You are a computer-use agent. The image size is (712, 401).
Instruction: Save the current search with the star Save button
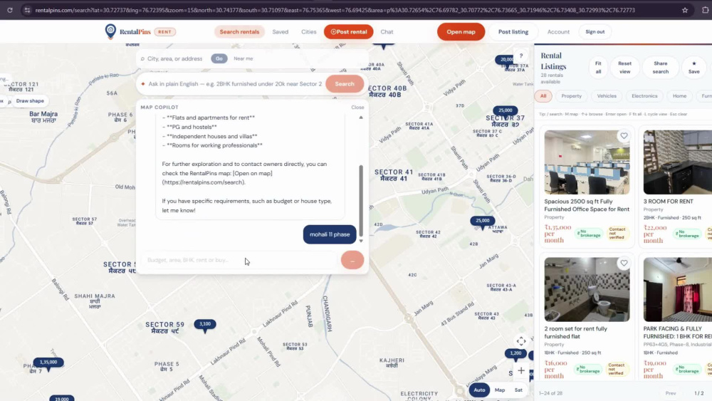tap(693, 68)
